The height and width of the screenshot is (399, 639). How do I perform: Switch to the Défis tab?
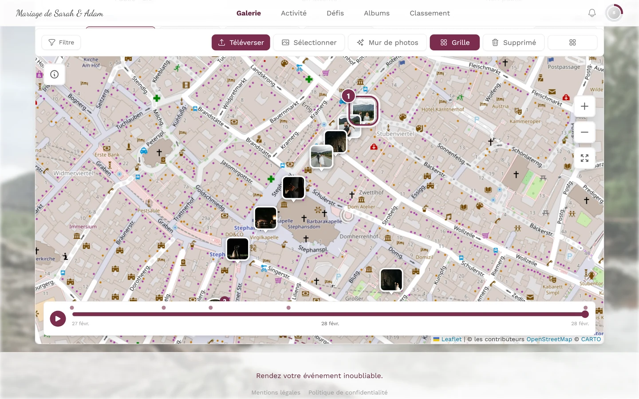[335, 13]
